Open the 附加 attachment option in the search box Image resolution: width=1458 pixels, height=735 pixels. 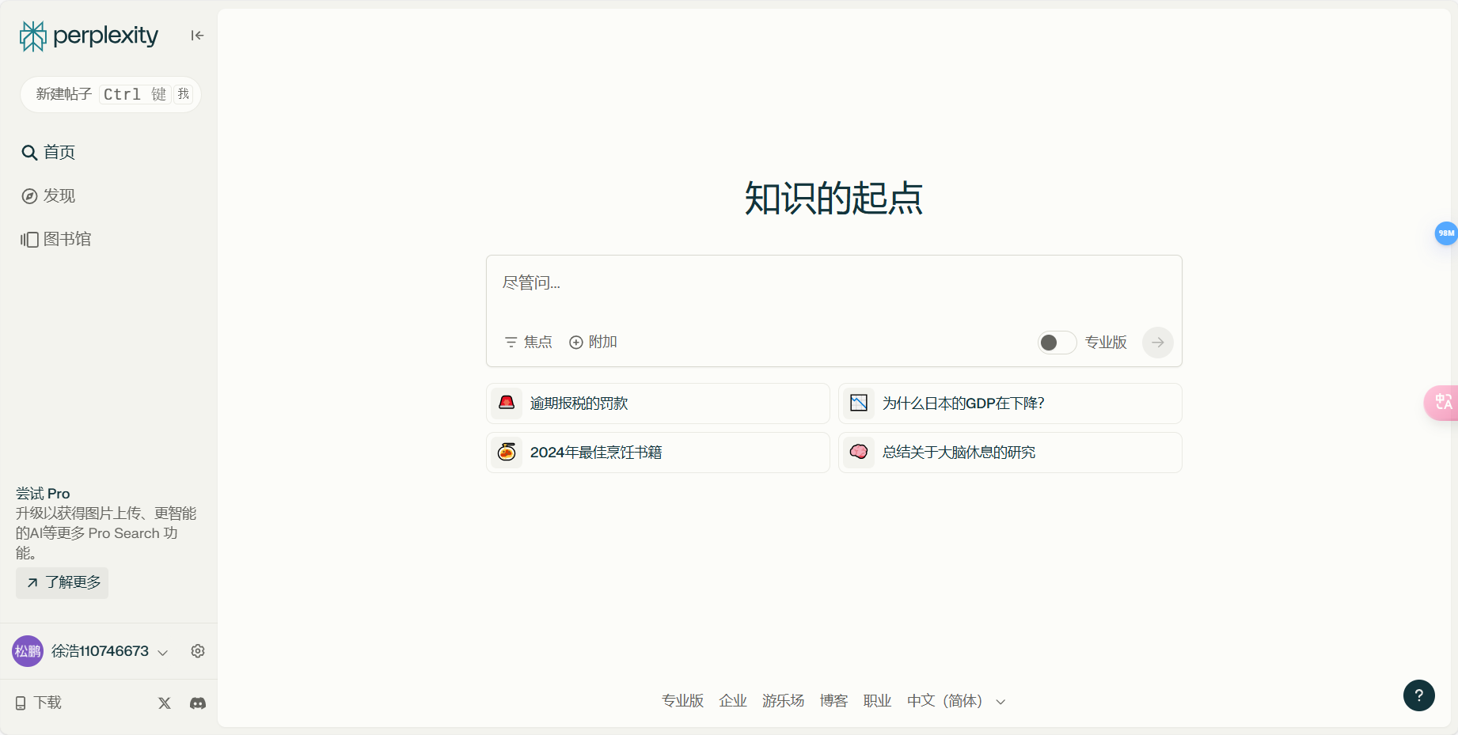pyautogui.click(x=592, y=342)
